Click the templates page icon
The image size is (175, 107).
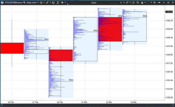point(58,3)
